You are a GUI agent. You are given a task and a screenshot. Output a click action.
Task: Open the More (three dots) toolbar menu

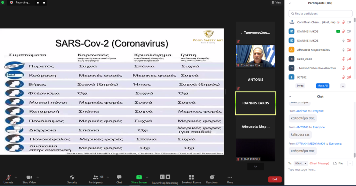pos(229,177)
